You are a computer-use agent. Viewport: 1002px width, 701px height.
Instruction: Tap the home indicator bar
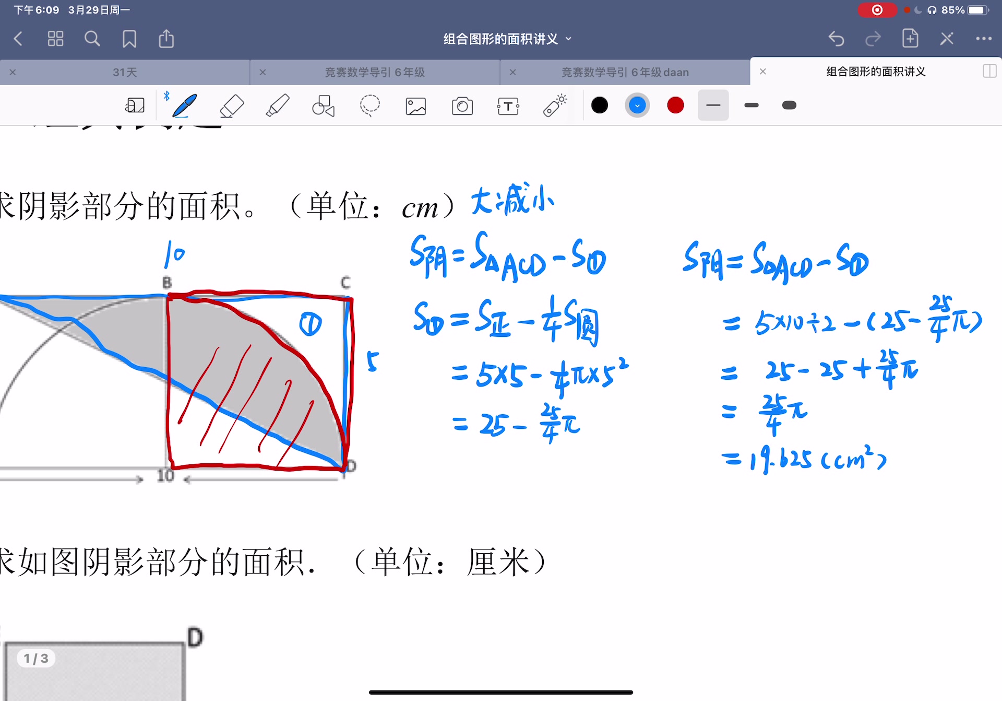[x=501, y=692]
